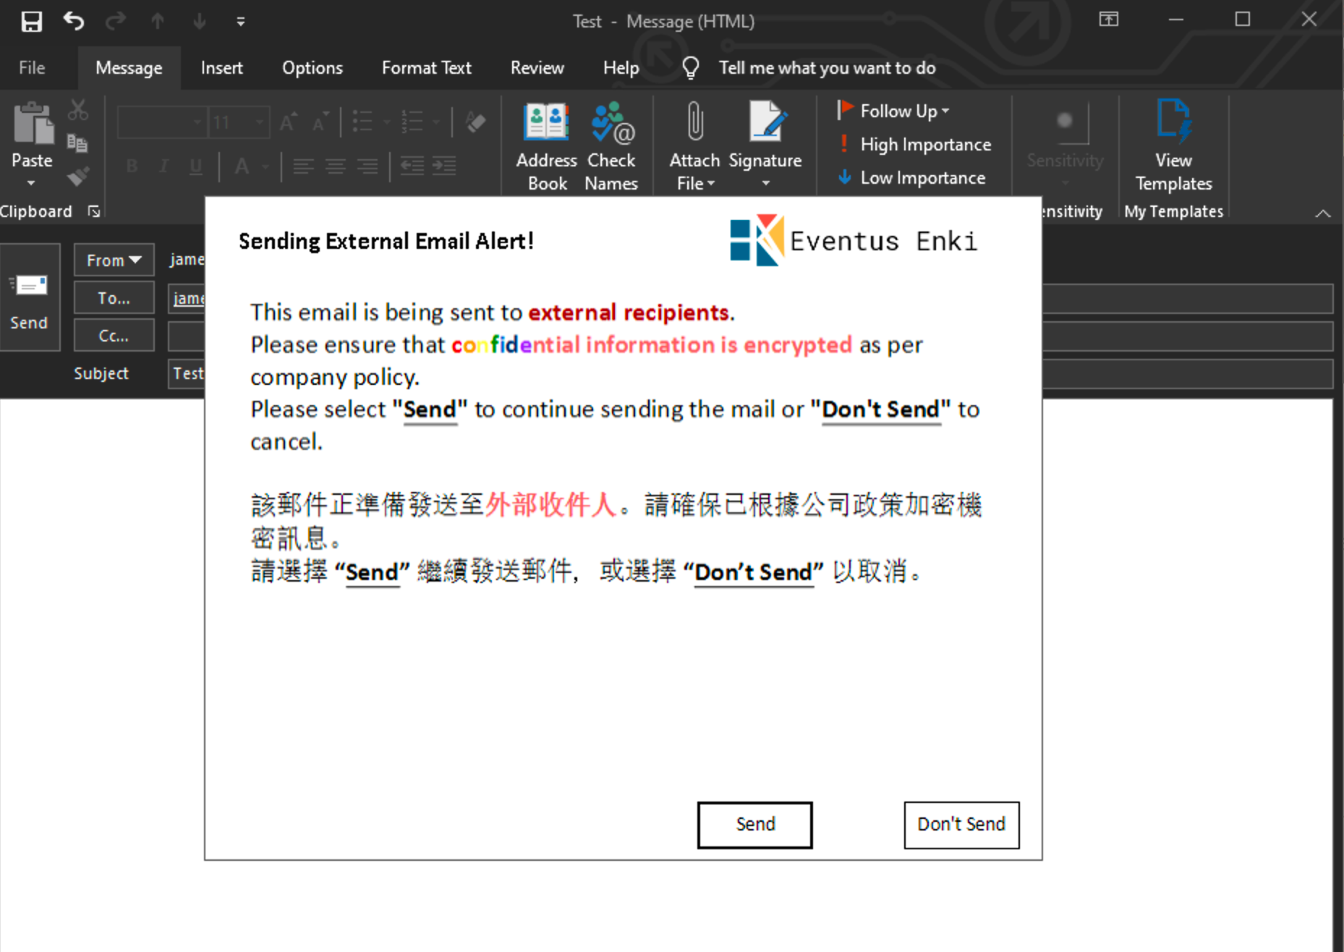Screen dimensions: 1344x952
Task: Click Decrease Indent icon
Action: coord(412,166)
